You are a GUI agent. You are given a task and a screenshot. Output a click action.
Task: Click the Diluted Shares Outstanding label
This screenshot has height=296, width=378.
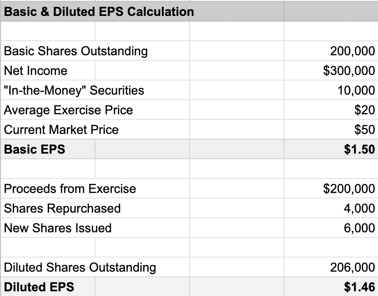(80, 267)
